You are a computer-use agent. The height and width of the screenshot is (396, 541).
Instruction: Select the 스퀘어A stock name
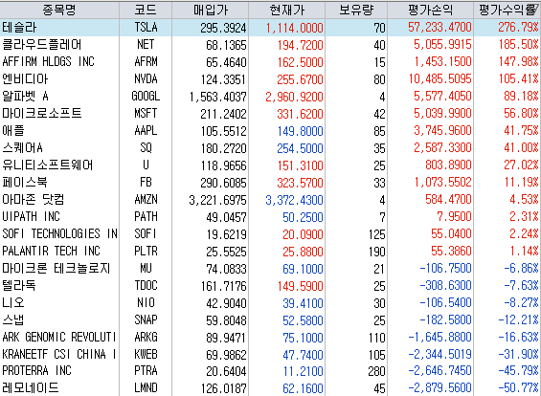pos(22,148)
